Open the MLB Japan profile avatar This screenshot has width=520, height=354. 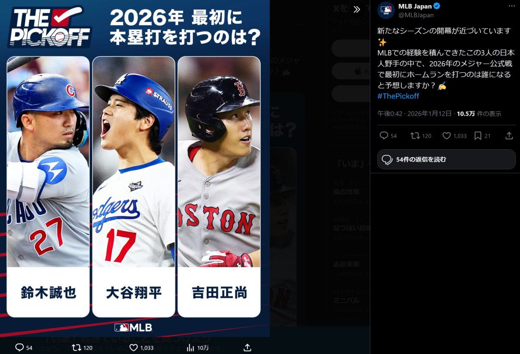click(386, 10)
